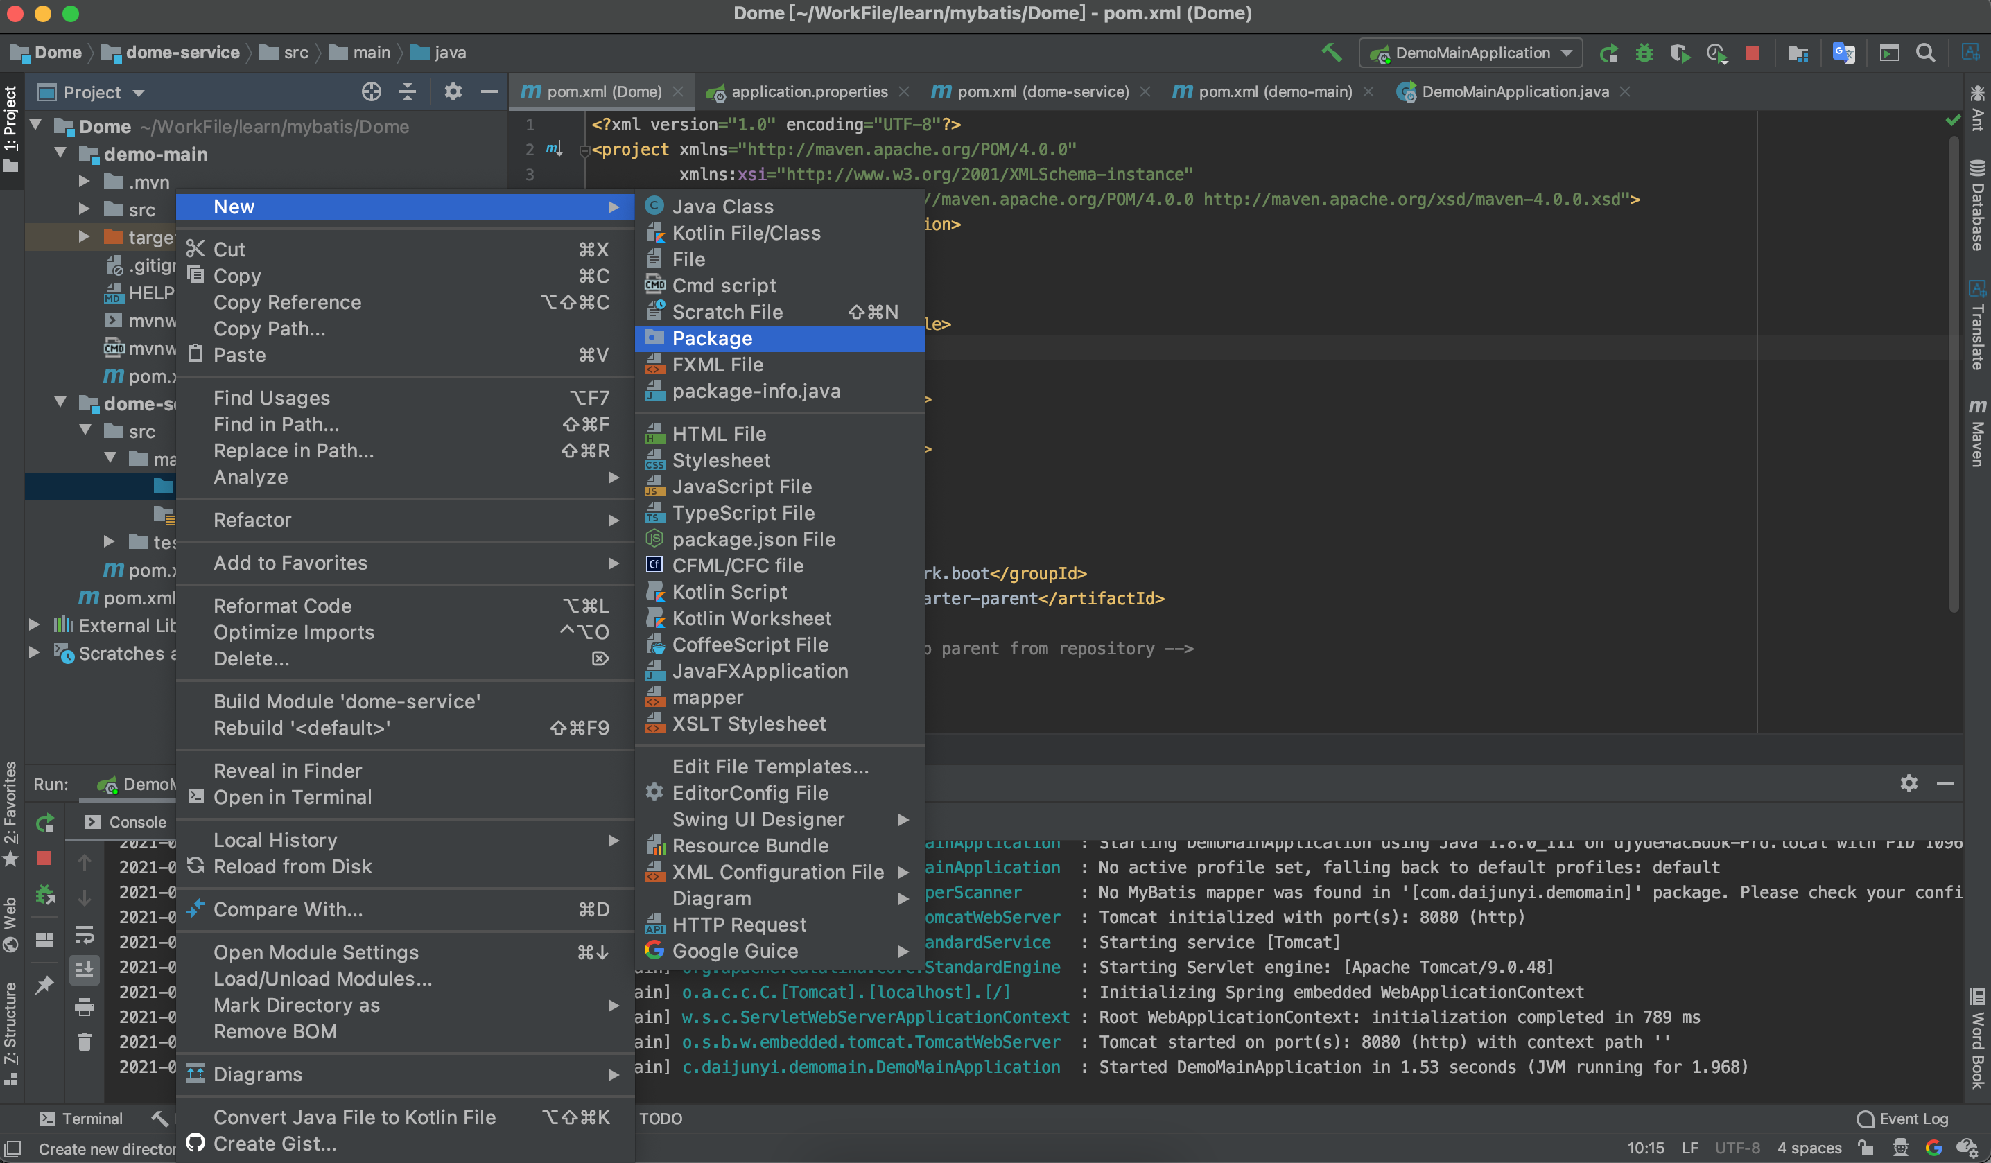Image resolution: width=1991 pixels, height=1163 pixels.
Task: Click the Rerun icon in Run panel
Action: (45, 823)
